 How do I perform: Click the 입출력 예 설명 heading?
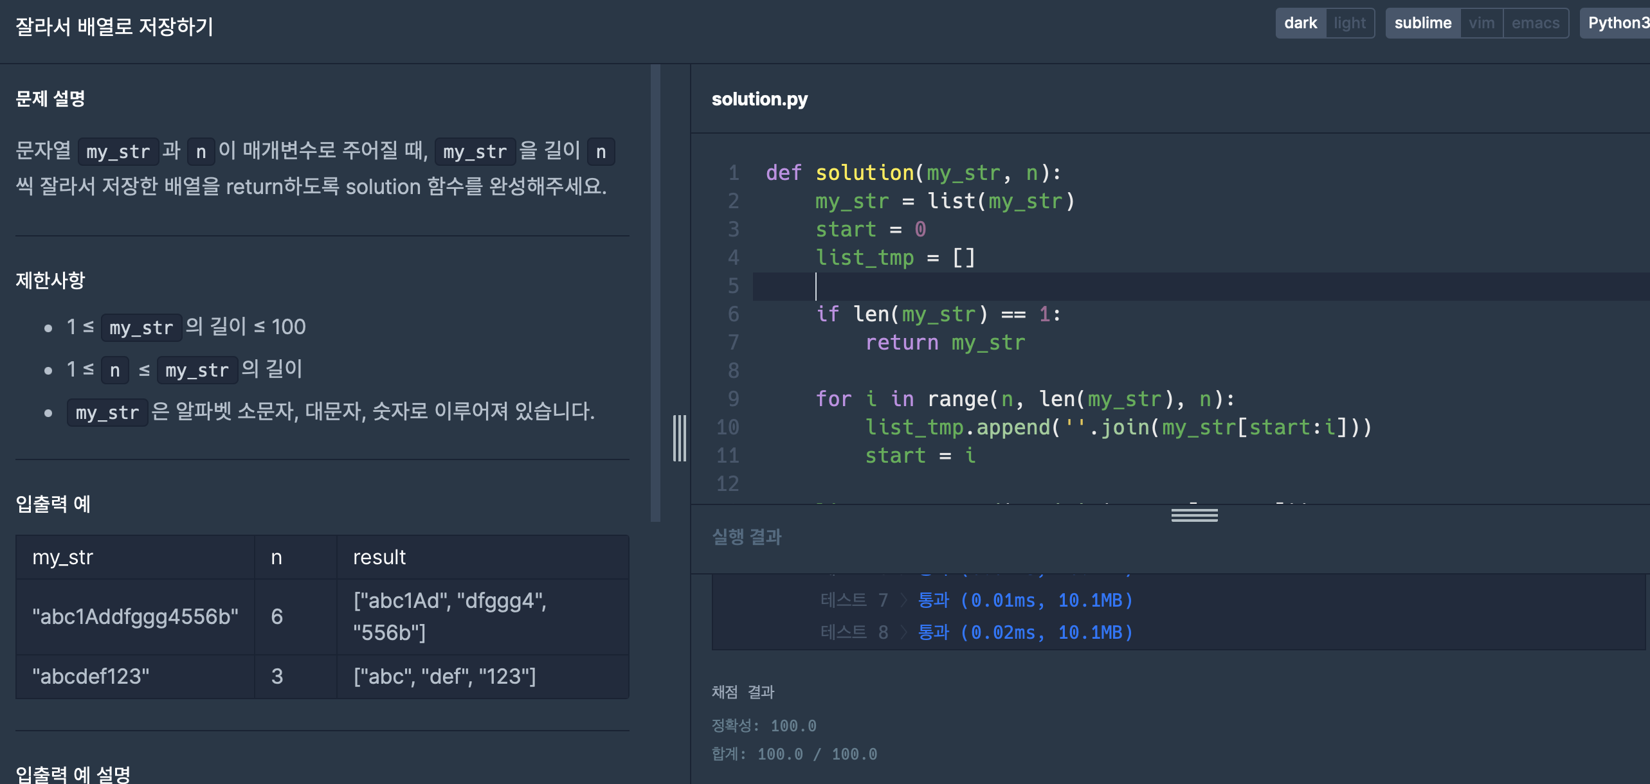click(x=73, y=774)
